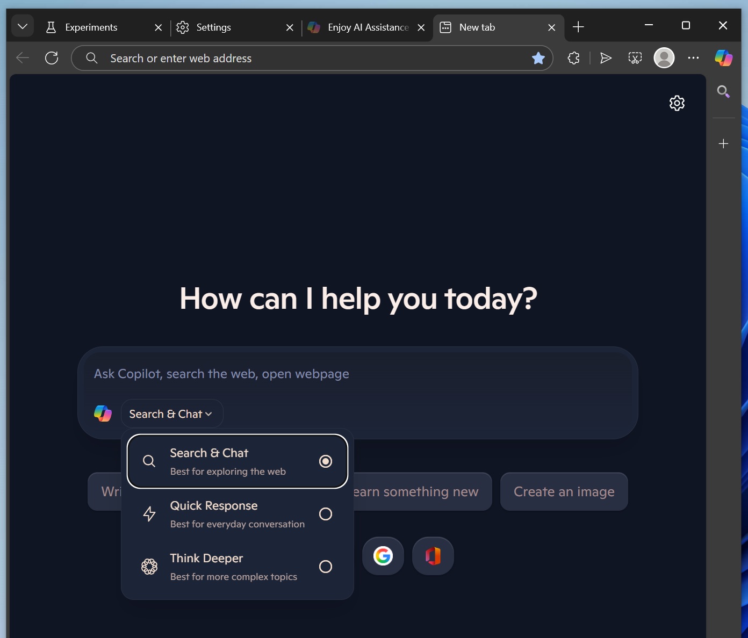Click the screenshot capture toolbar icon
The image size is (748, 638).
[635, 58]
